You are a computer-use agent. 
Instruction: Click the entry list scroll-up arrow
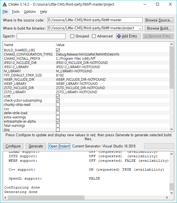coord(172,44)
